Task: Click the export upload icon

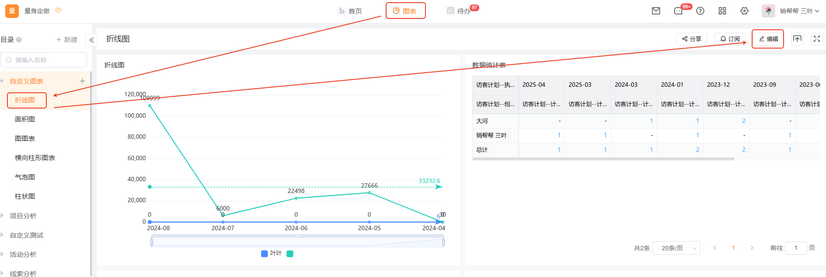Action: (797, 39)
